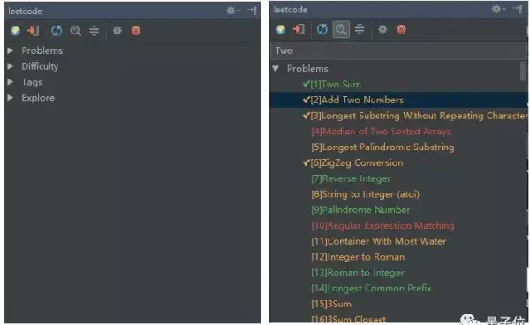530x325 pixels.
Task: Click the globe icon in left panel toolbar
Action: 15,31
